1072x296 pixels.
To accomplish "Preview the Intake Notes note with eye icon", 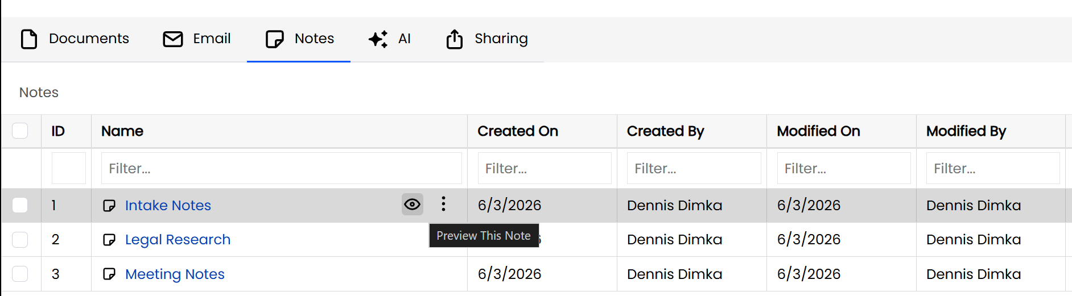I will (413, 205).
